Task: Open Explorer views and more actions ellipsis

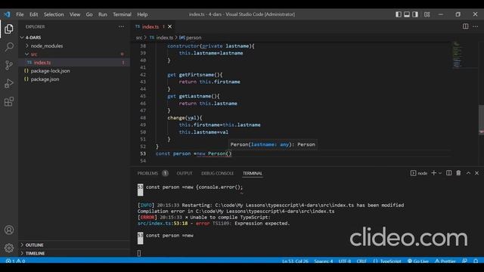Action: tap(121, 27)
